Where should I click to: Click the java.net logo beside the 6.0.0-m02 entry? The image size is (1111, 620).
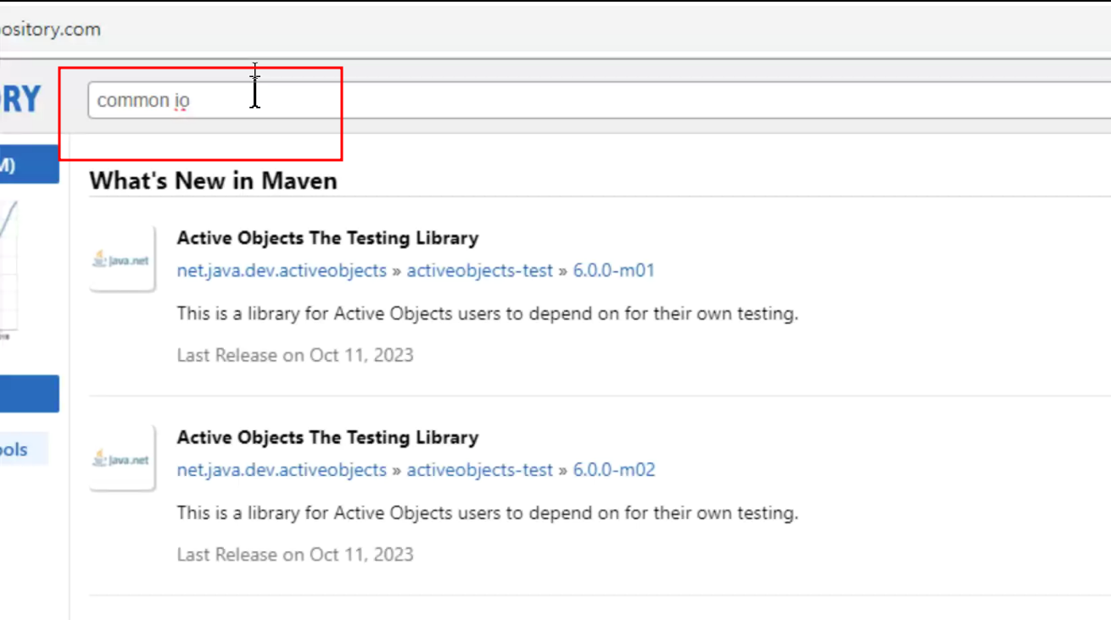pos(122,458)
